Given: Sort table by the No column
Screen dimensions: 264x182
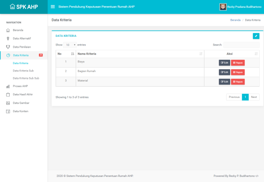Looking at the screenshot, I should pyautogui.click(x=65, y=54).
